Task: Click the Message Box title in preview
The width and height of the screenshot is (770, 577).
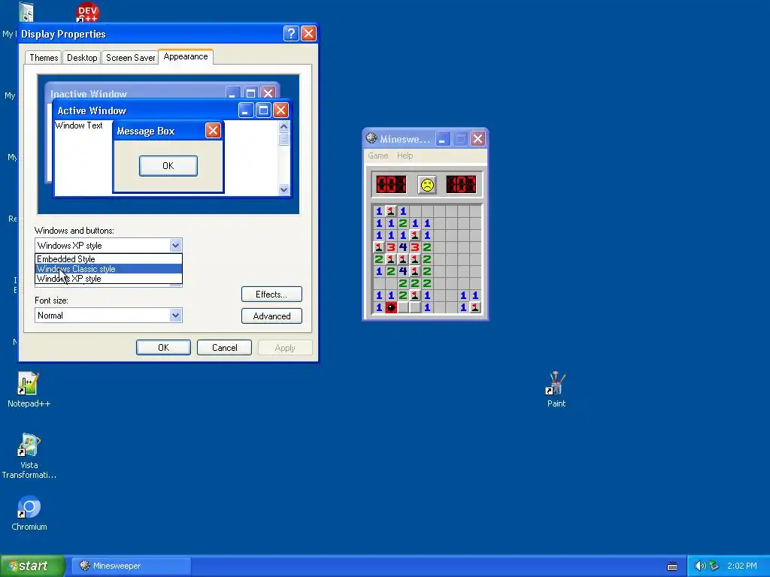Action: 146,131
